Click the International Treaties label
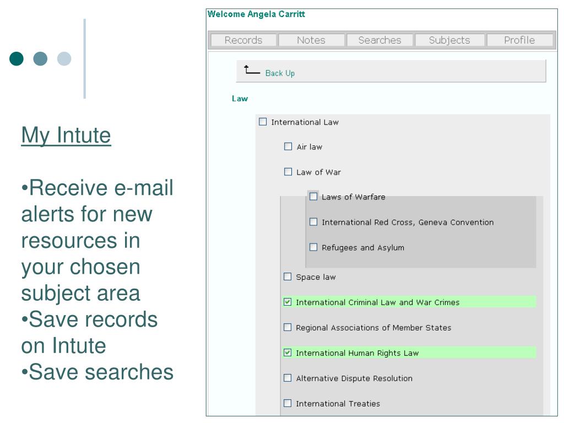564x423 pixels. pos(338,404)
